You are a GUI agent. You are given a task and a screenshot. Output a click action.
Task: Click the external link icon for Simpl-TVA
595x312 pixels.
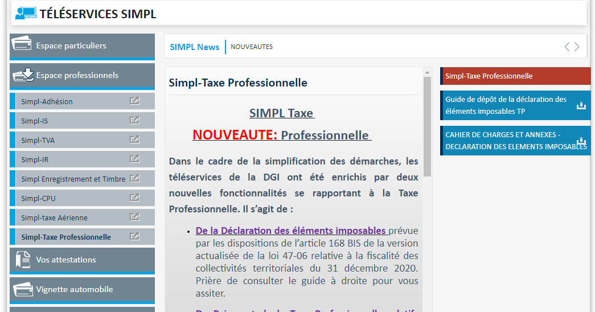[x=134, y=140]
